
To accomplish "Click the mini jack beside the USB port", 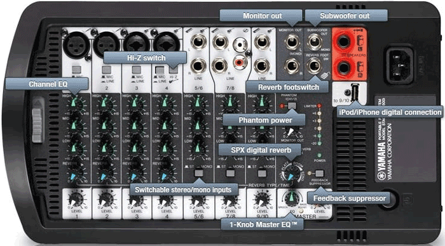I will (346, 93).
